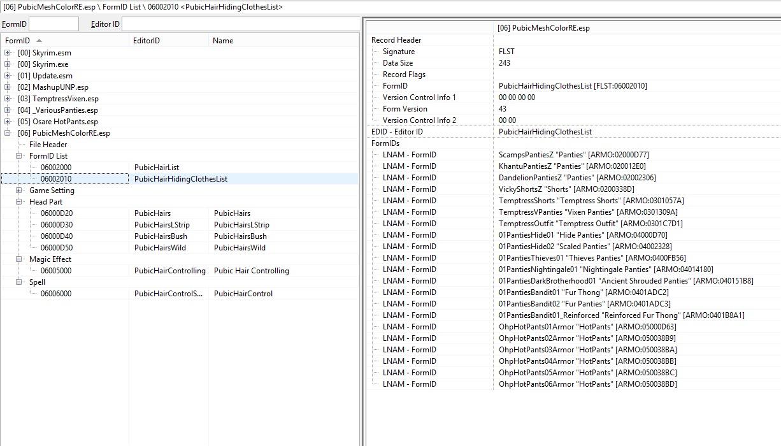Viewport: 781px width, 446px height.
Task: Select the OhpHotPants06Armor entry
Action: click(x=588, y=384)
